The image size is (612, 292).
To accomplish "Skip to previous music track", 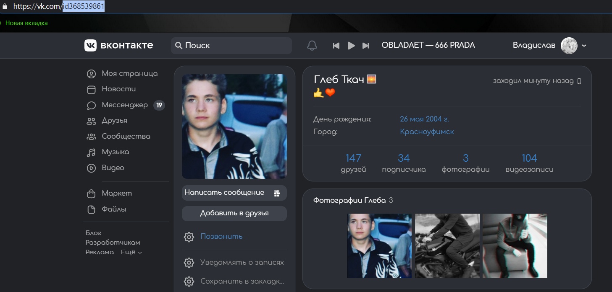I will tap(336, 46).
